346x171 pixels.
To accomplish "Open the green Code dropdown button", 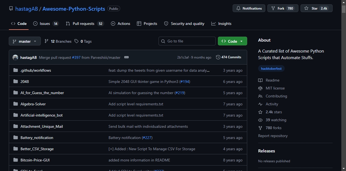I will [x=232, y=41].
